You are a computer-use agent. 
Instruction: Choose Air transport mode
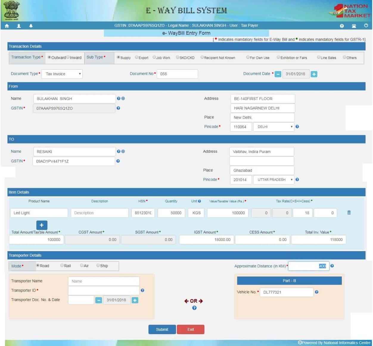pos(82,265)
